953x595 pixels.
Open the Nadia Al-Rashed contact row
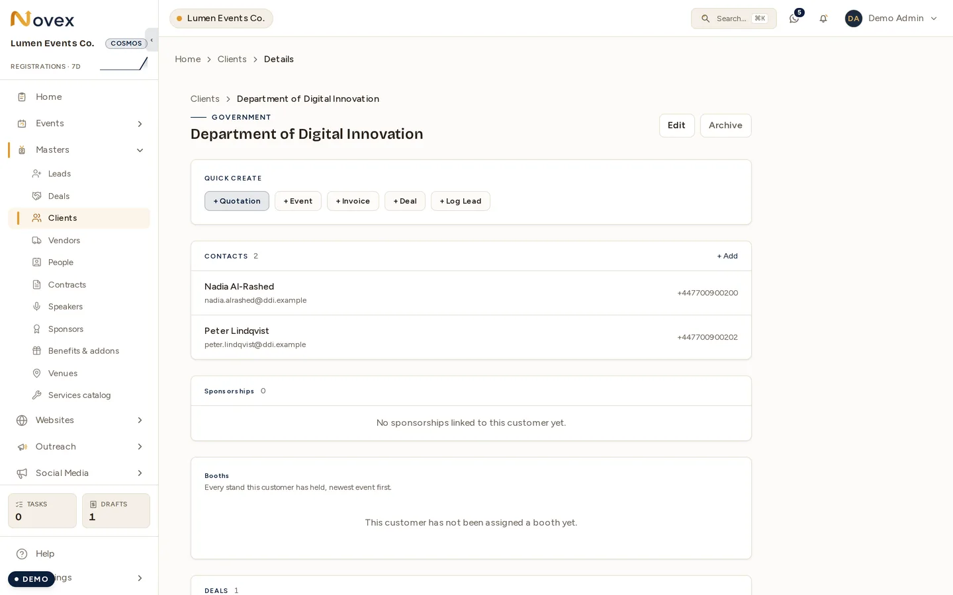(x=471, y=293)
